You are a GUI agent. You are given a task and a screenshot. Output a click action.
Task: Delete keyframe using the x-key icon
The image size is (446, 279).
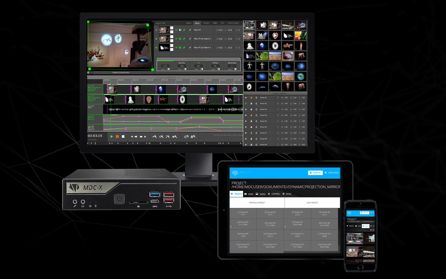175,137
